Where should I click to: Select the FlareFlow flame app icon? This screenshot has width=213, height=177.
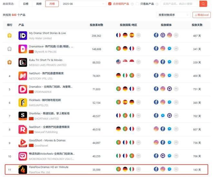(23, 170)
